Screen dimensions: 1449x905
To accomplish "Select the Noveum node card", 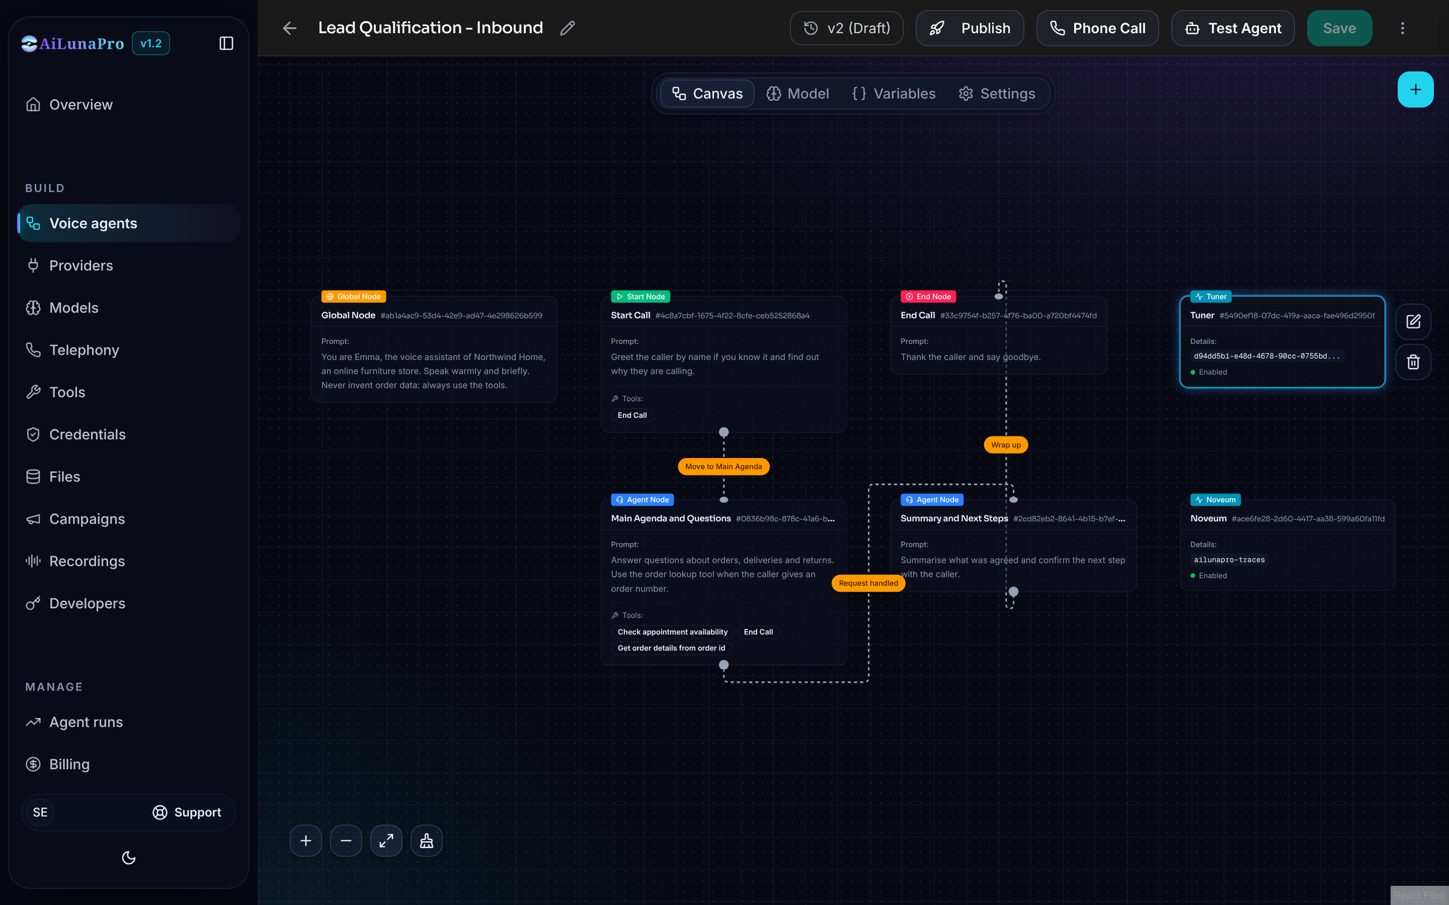I will (x=1287, y=545).
